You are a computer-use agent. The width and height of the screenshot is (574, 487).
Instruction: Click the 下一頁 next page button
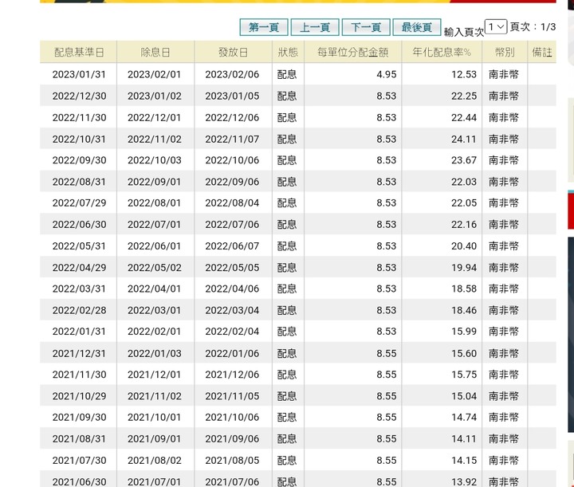click(366, 27)
